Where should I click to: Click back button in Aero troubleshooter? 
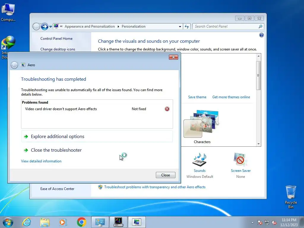[x=14, y=65]
